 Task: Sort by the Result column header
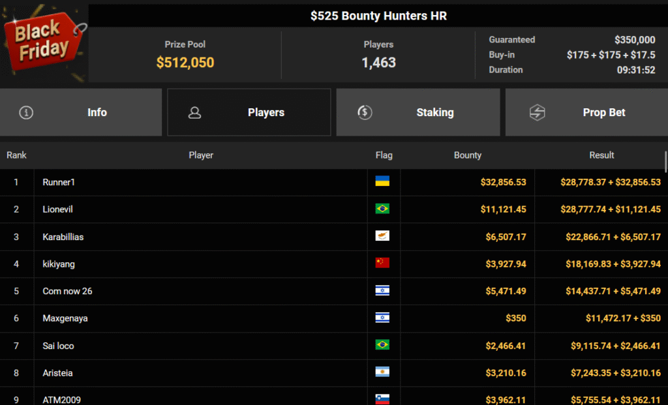click(x=601, y=155)
